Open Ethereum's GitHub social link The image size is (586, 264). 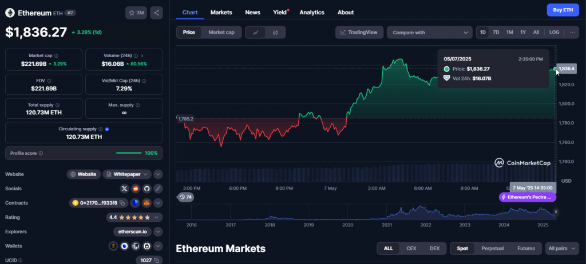coord(147,189)
